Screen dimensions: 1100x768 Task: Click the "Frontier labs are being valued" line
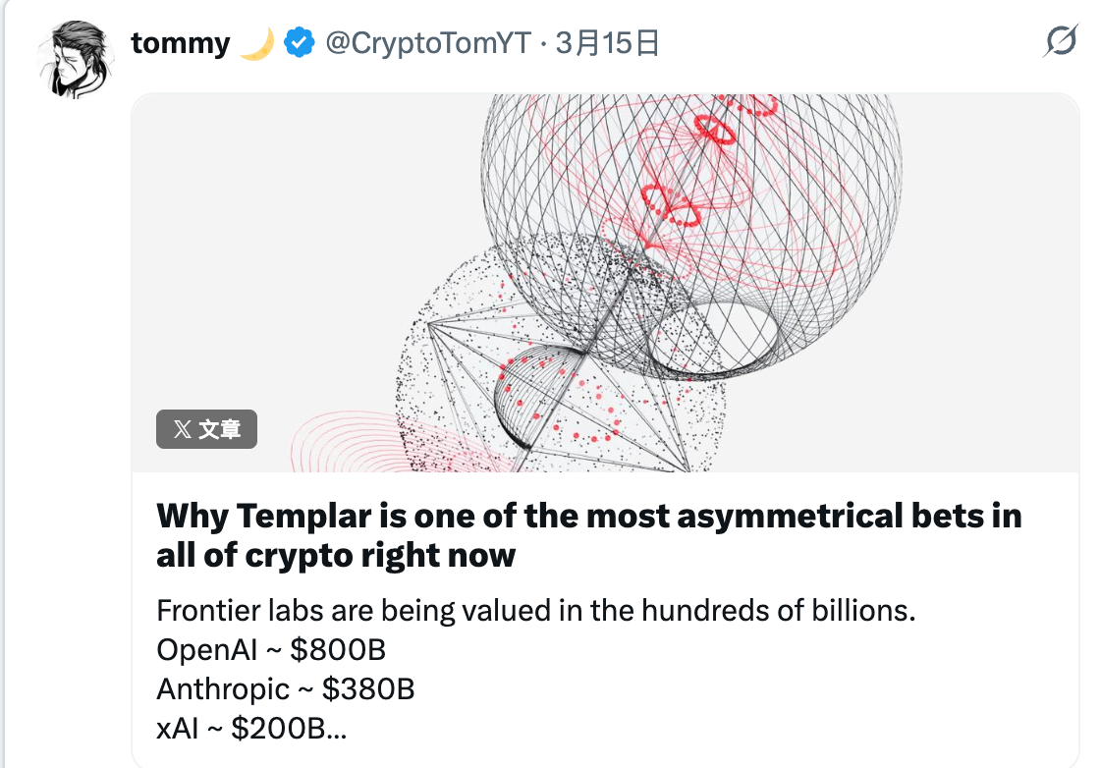point(535,611)
